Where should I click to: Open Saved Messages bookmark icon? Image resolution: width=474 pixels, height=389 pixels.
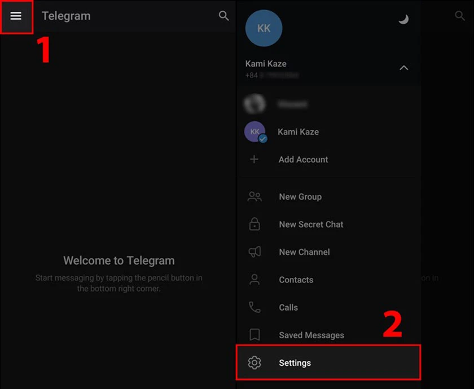pyautogui.click(x=254, y=335)
